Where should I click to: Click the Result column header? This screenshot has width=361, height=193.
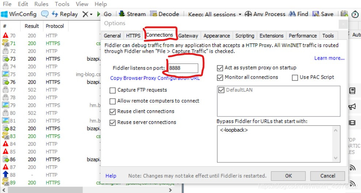[32, 26]
